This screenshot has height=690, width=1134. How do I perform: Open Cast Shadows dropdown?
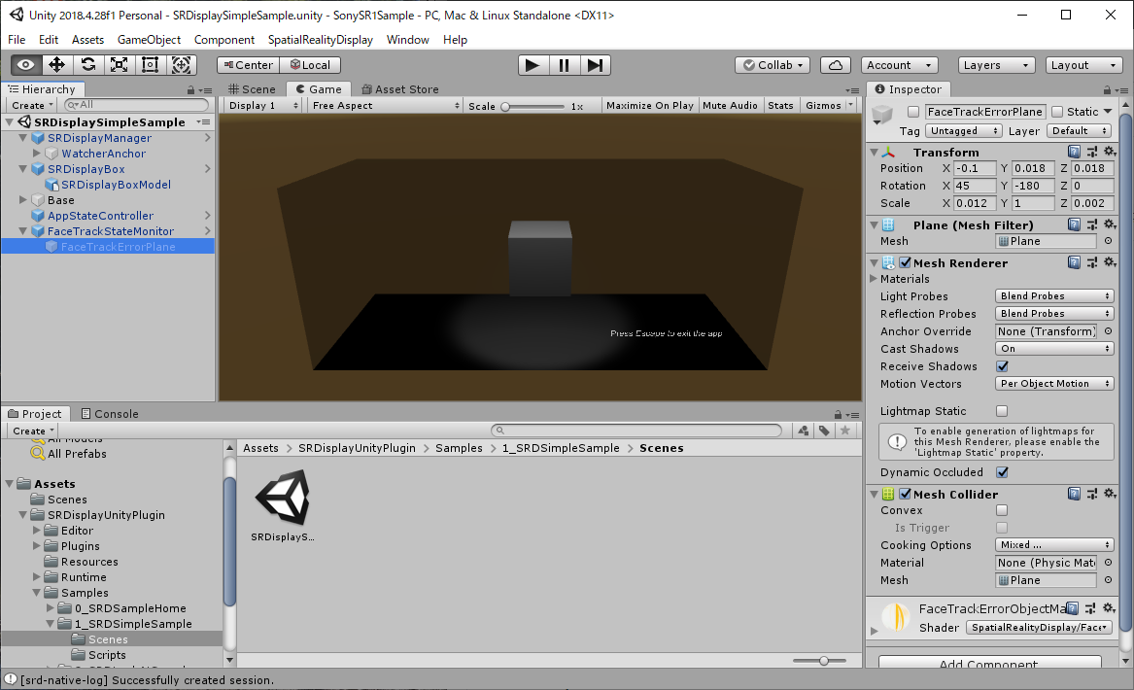(1054, 349)
